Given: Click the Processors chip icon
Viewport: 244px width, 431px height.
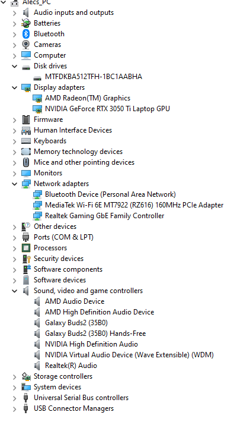Looking at the screenshot, I should pyautogui.click(x=25, y=248).
